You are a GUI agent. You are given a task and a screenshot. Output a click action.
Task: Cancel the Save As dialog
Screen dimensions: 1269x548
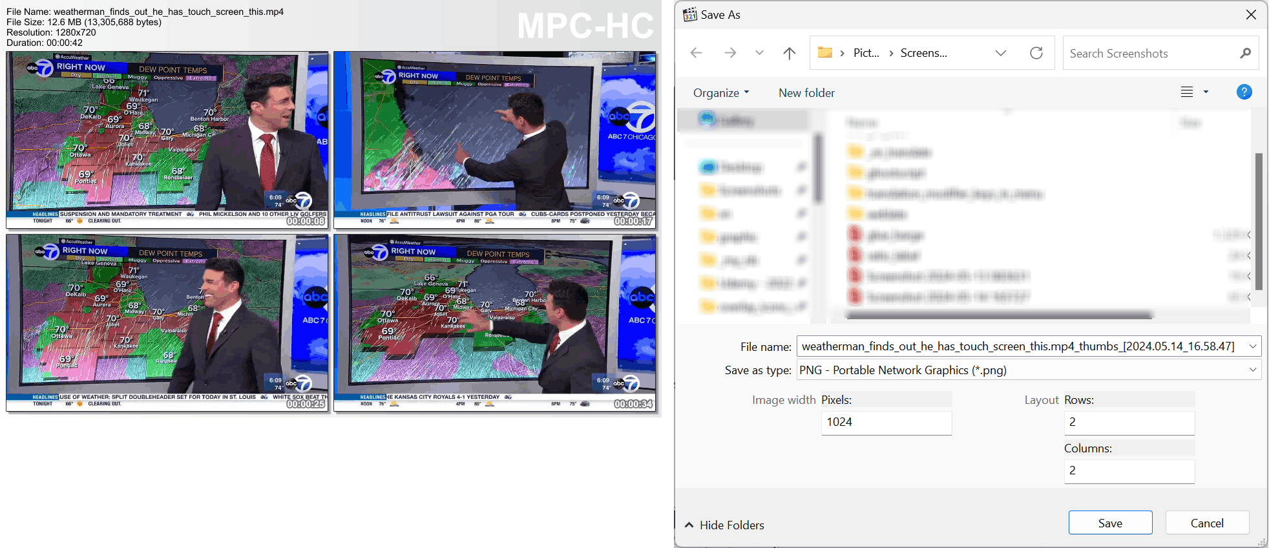point(1207,523)
